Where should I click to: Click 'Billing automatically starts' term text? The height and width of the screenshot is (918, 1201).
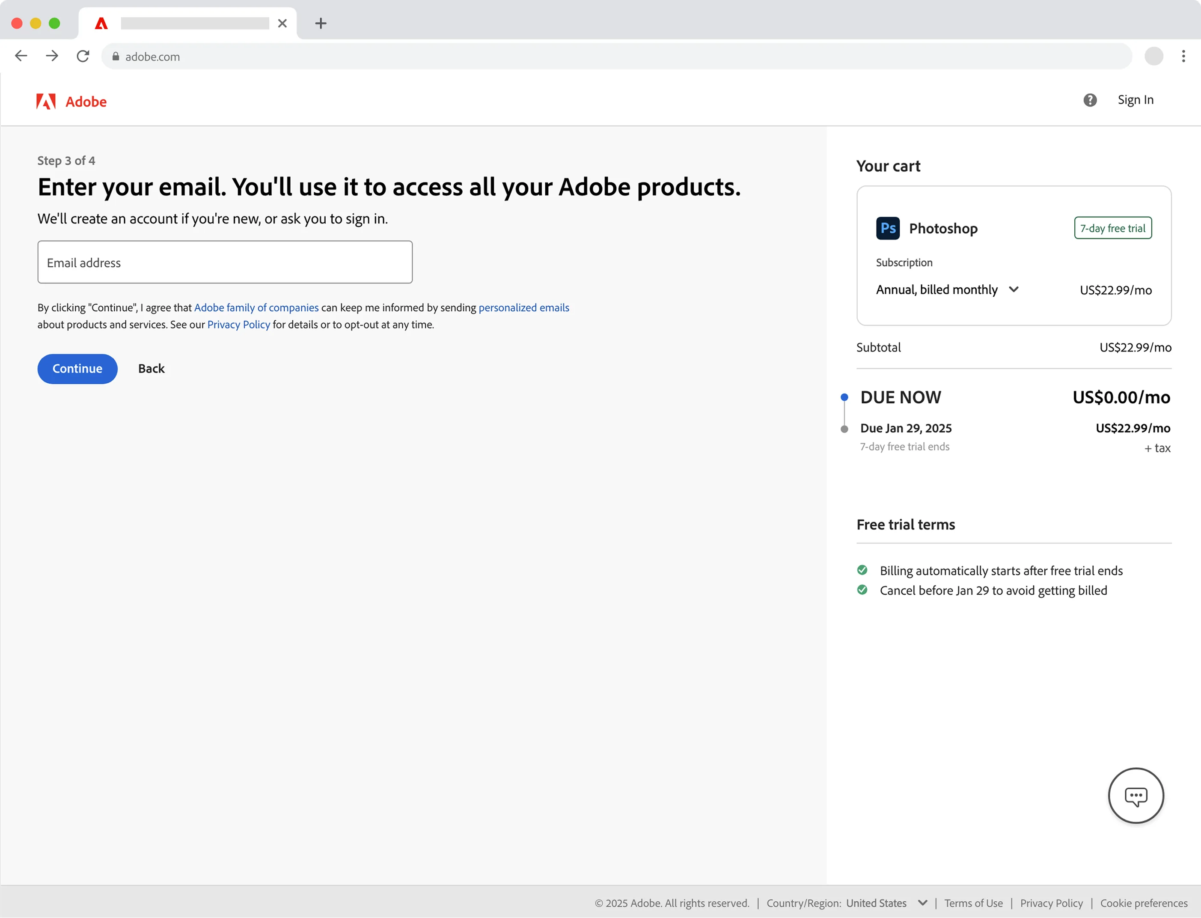pyautogui.click(x=1001, y=571)
